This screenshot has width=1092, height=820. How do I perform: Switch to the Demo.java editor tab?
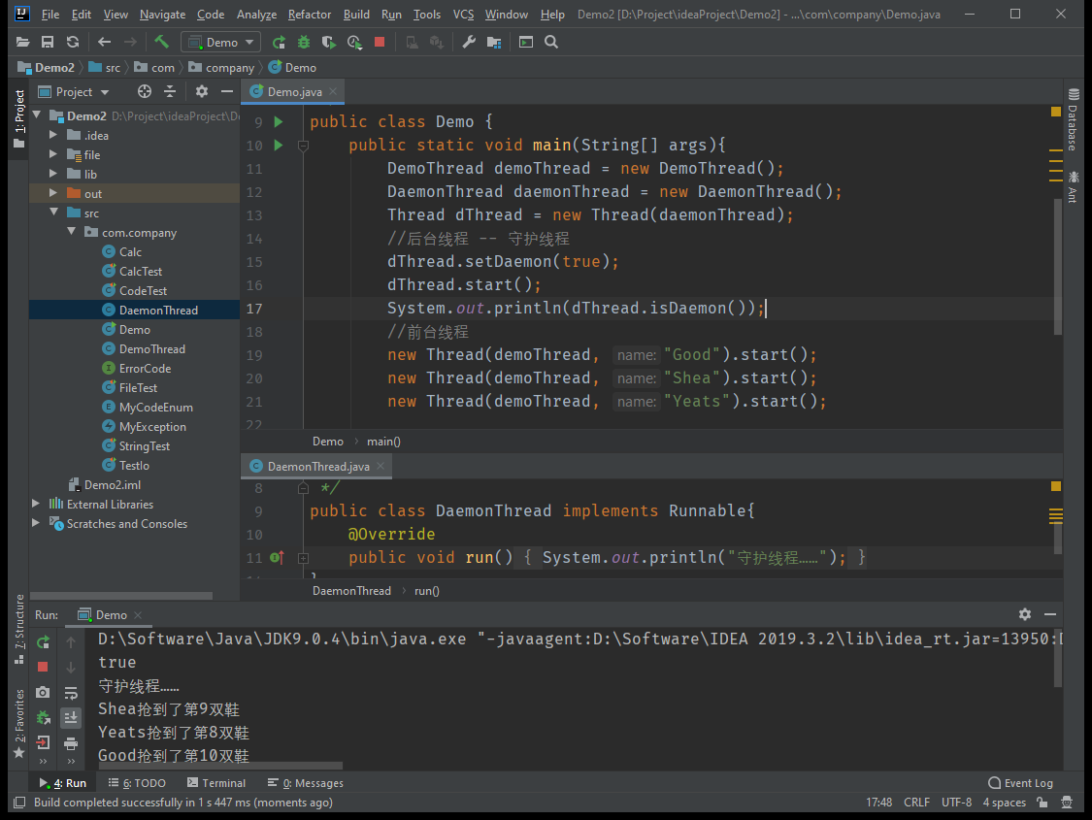coord(294,92)
